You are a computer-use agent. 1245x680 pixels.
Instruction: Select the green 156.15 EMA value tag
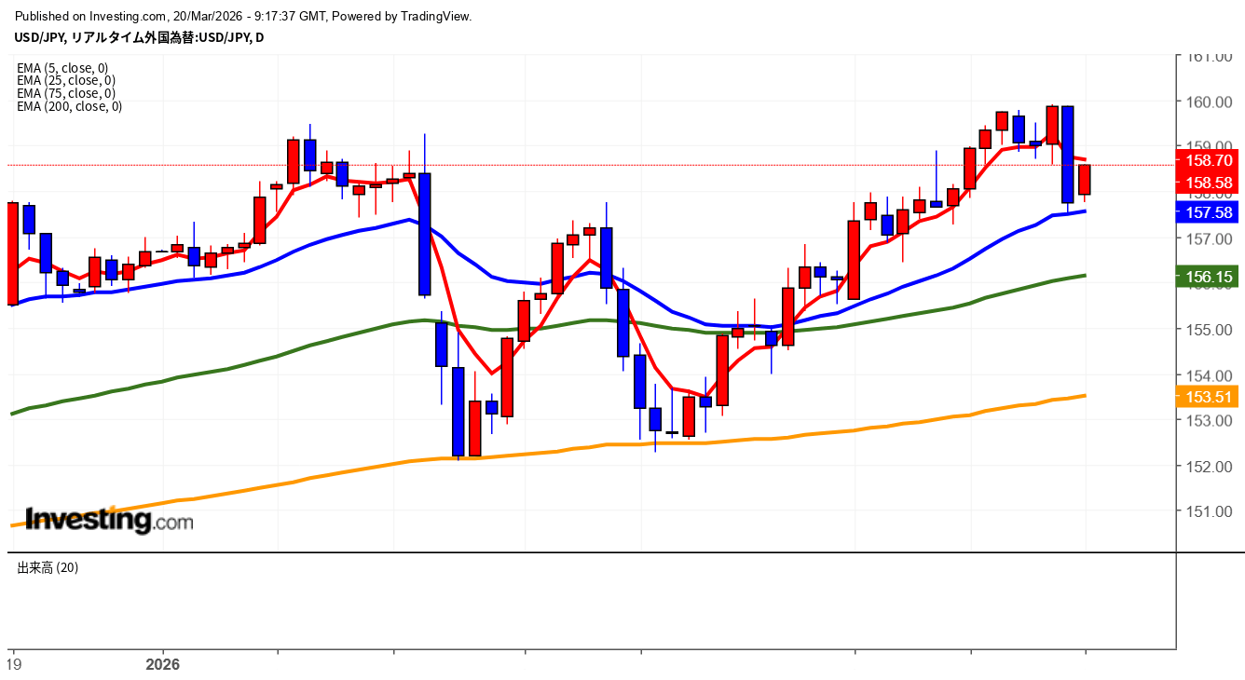coord(1209,277)
